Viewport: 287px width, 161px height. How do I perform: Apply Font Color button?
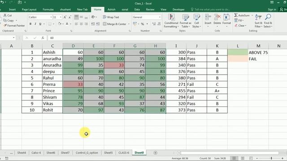67,24
